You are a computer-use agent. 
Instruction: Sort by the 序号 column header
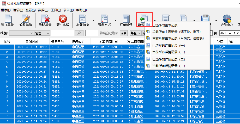(x=7, y=41)
